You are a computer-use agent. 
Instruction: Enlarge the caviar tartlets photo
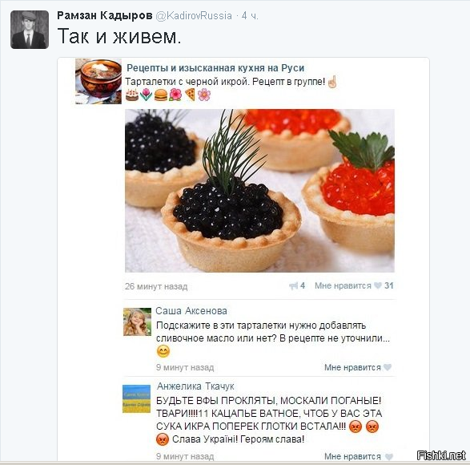tap(259, 191)
